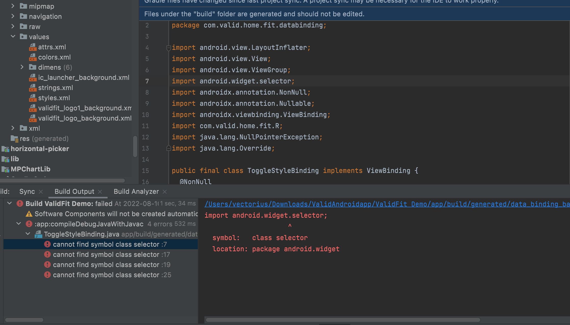Expand the xml folder chevron
Screen dimensions: 570x325
pos(13,128)
